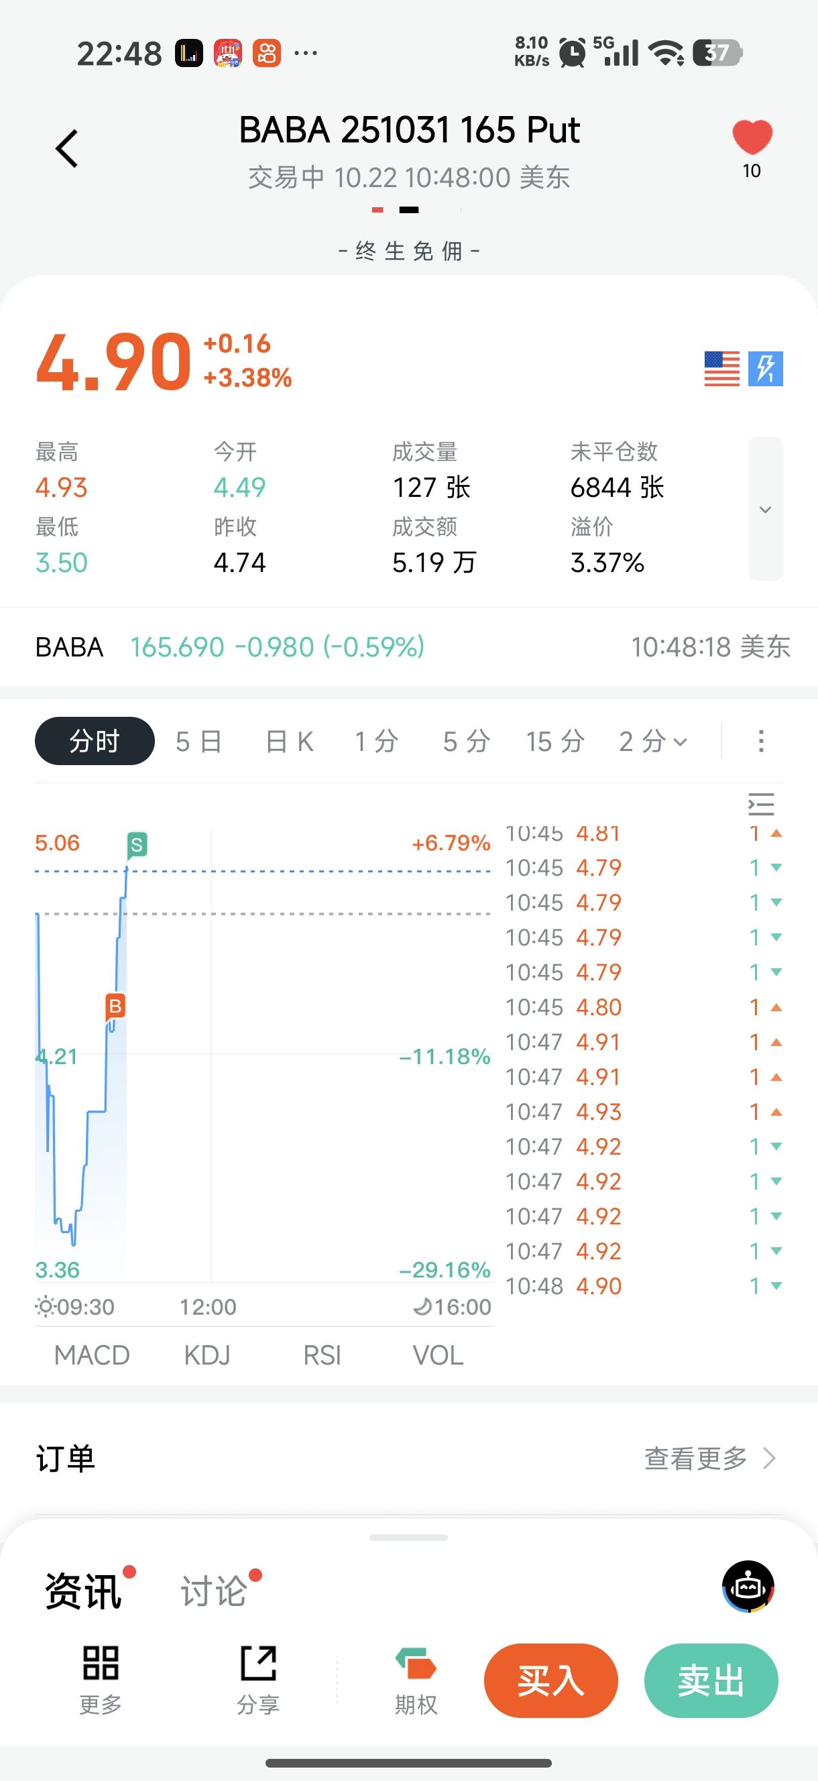Open 查看更多 orders link
This screenshot has width=818, height=1781.
[x=709, y=1458]
